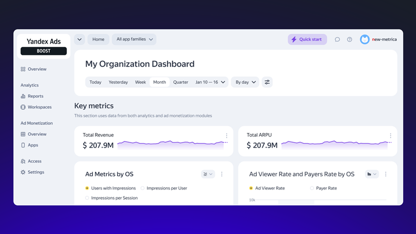Click the Quick start button
Image resolution: width=416 pixels, height=234 pixels.
[x=307, y=40]
